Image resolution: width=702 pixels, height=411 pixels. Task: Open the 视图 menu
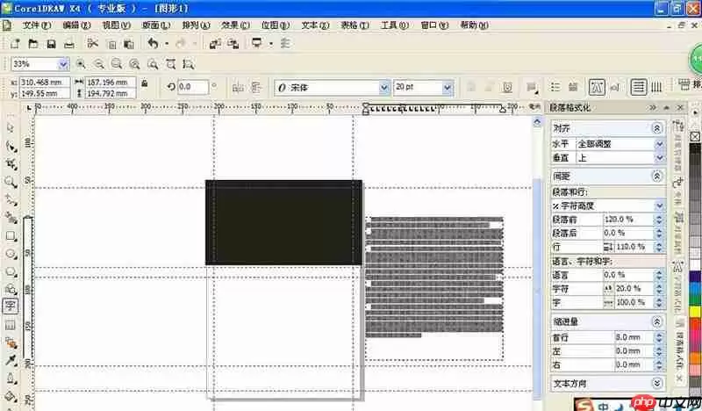pyautogui.click(x=117, y=25)
